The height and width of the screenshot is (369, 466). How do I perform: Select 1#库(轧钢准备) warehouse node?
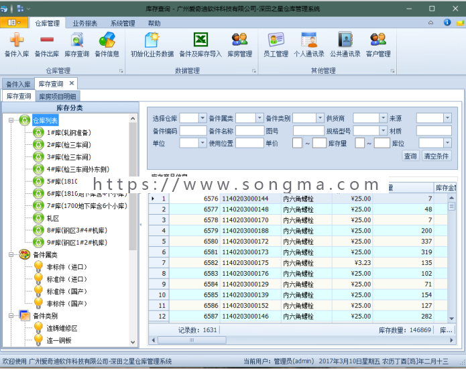coord(68,133)
